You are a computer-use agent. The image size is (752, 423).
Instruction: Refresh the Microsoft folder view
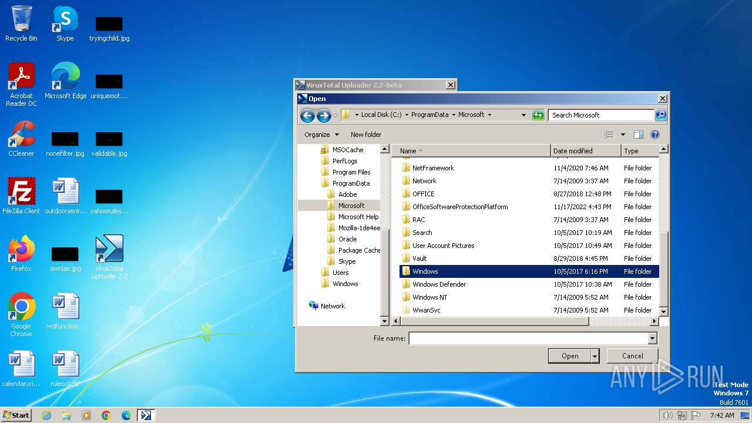538,115
